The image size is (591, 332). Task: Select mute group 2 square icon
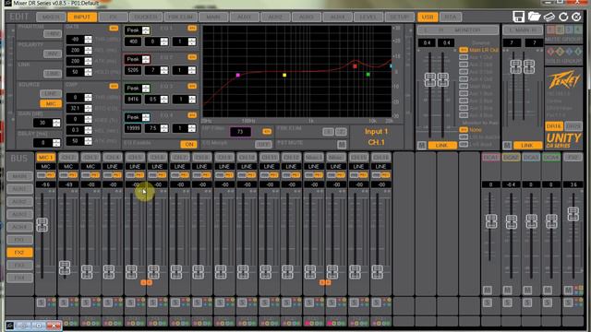(561, 30)
